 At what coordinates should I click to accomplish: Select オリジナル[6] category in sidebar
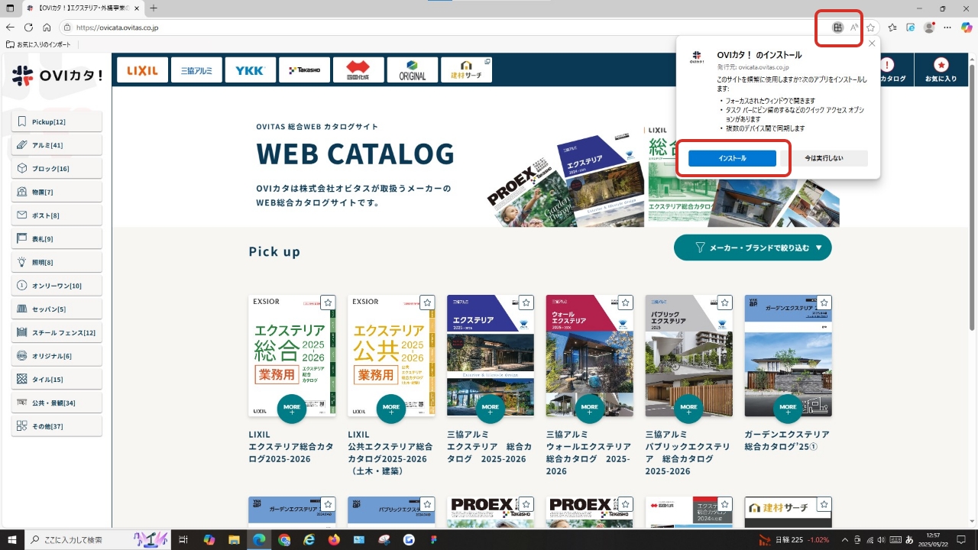point(57,356)
